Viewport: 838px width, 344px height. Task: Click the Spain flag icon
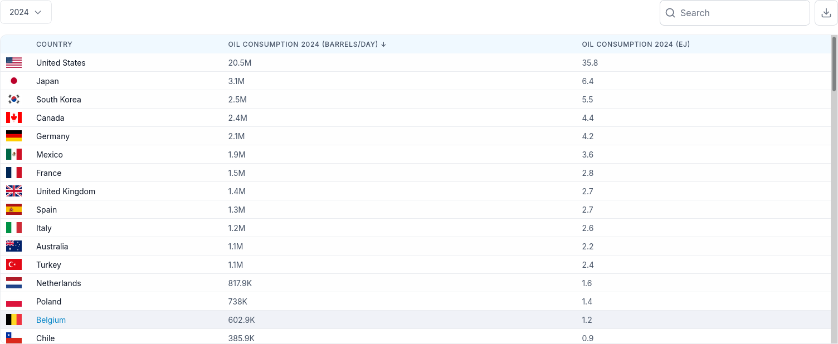[x=14, y=210]
